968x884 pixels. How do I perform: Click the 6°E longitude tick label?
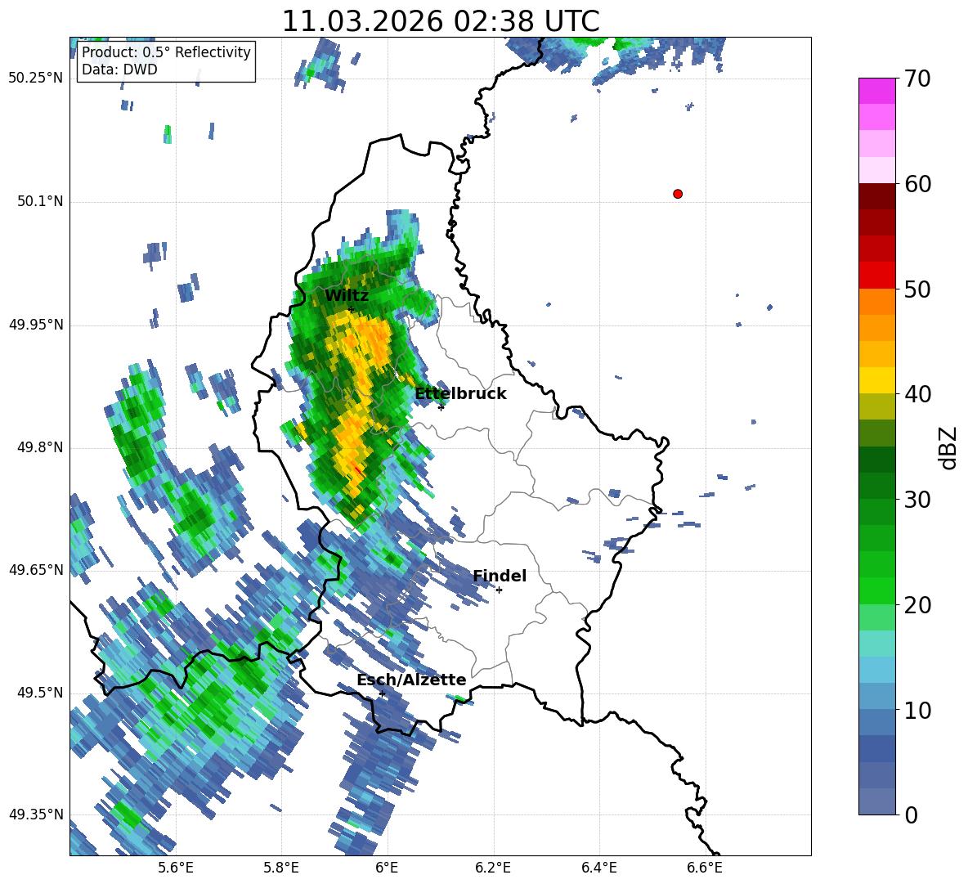[387, 868]
